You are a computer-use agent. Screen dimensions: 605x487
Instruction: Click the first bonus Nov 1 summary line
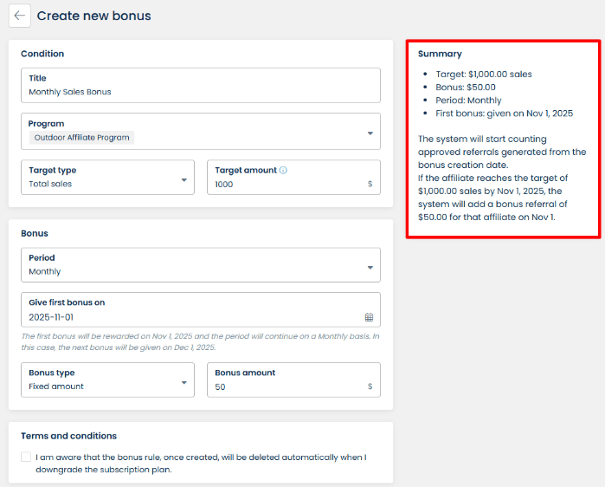click(504, 114)
